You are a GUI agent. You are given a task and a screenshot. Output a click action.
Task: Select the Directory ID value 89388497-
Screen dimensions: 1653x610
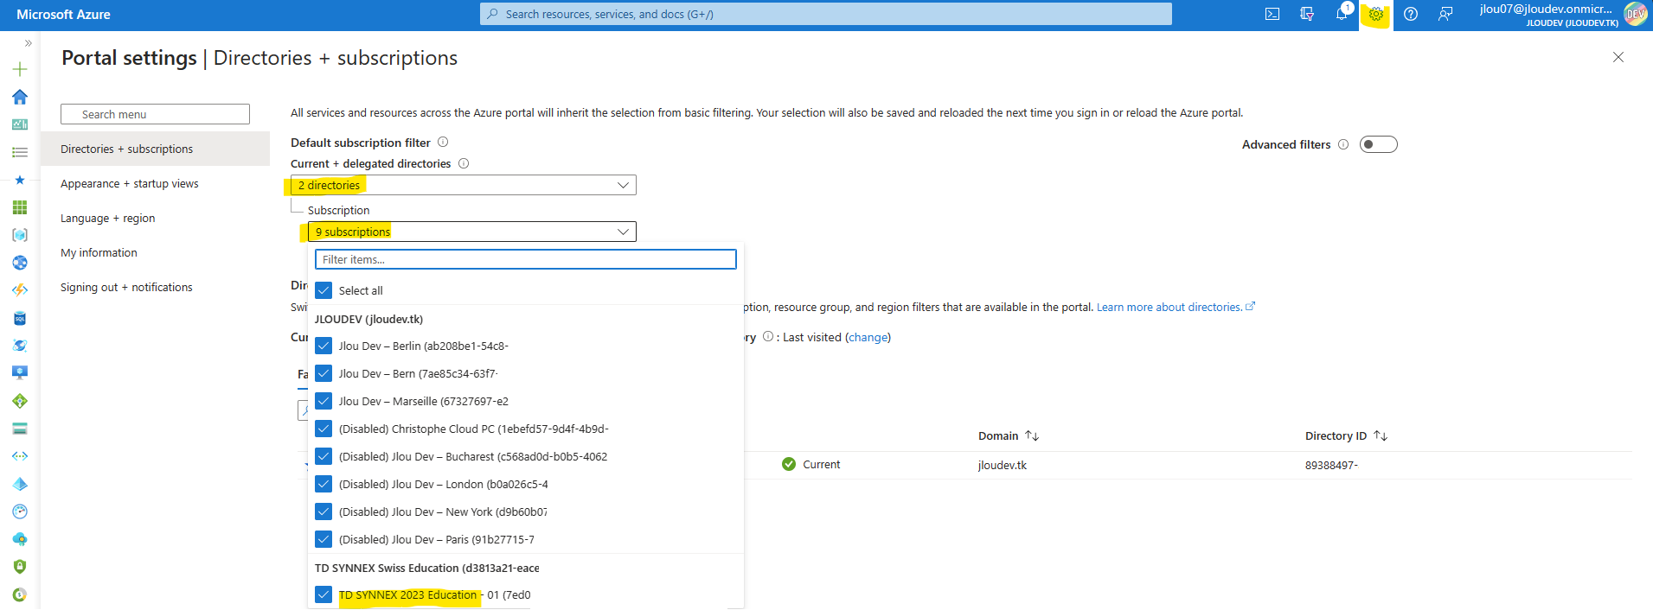(1331, 465)
